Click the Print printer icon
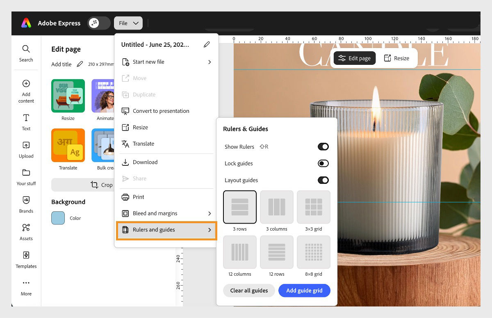Image resolution: width=492 pixels, height=318 pixels. click(x=125, y=197)
